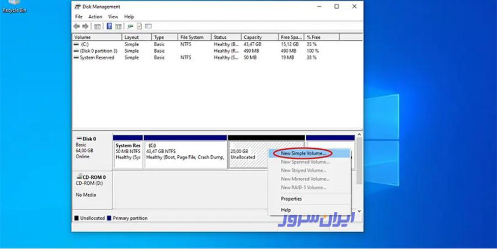Choose Properties from the context menu
The image size is (498, 249).
[x=310, y=199]
